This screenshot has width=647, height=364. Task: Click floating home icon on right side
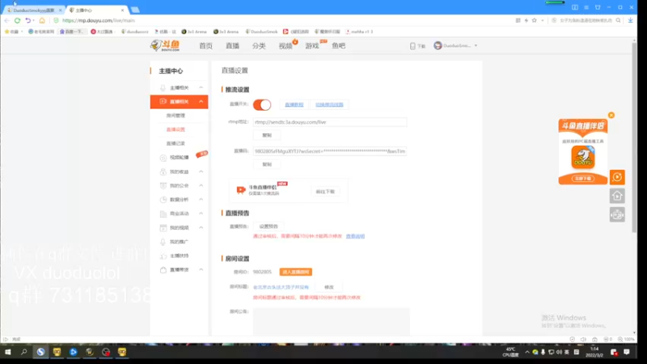pos(617,196)
